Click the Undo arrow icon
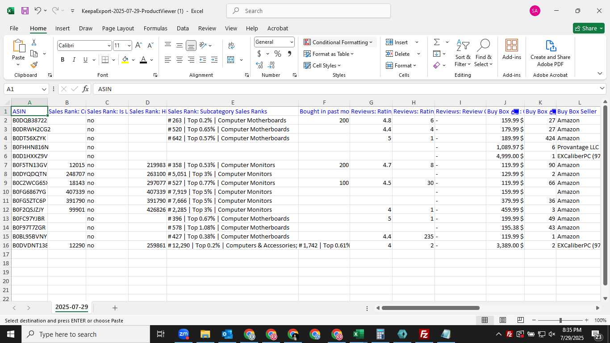 [38, 11]
